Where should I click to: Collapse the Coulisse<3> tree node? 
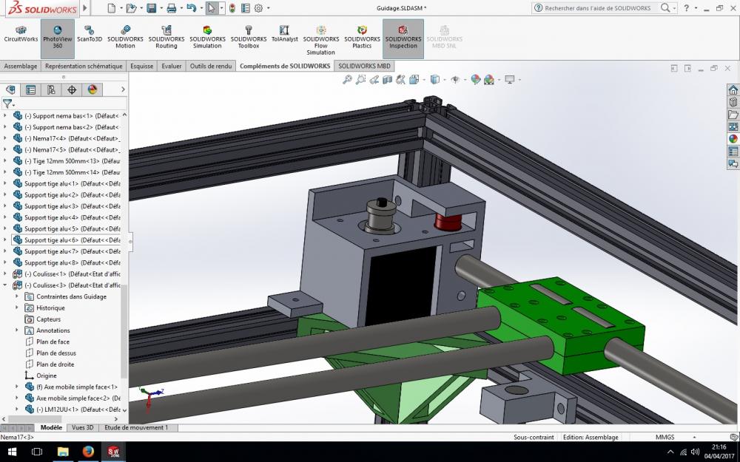(6, 285)
